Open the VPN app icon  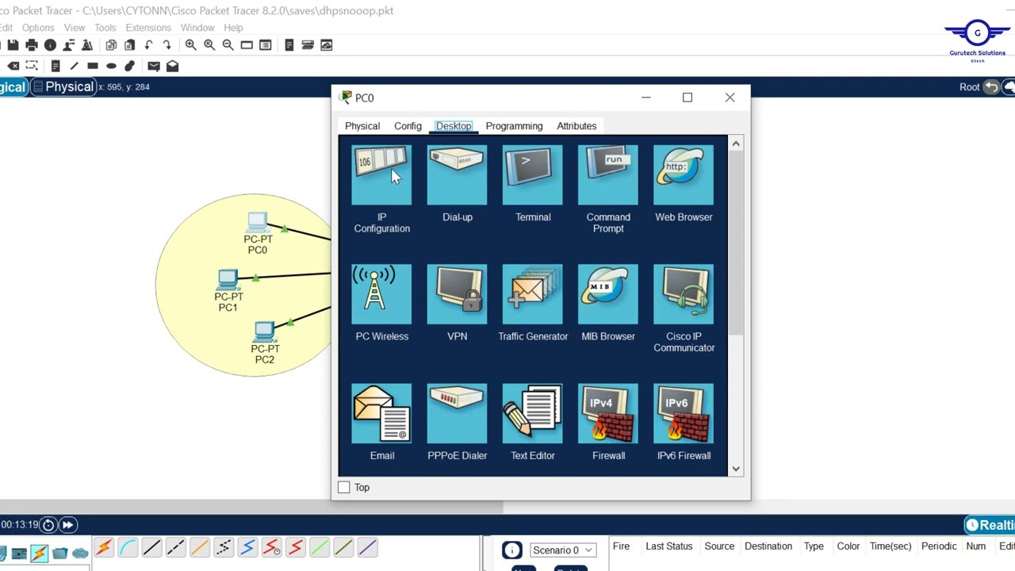pyautogui.click(x=457, y=294)
